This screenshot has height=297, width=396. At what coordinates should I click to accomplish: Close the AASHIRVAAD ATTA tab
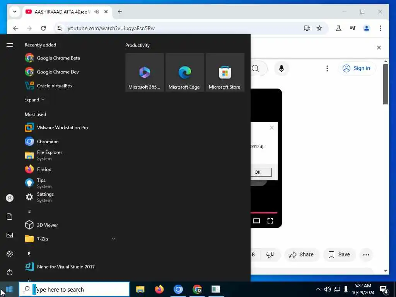pos(106,12)
